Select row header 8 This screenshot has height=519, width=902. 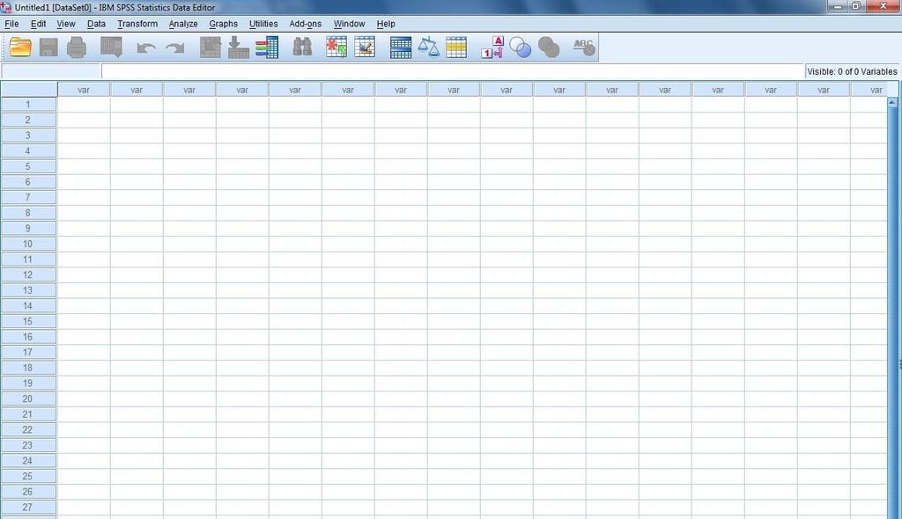(x=28, y=213)
